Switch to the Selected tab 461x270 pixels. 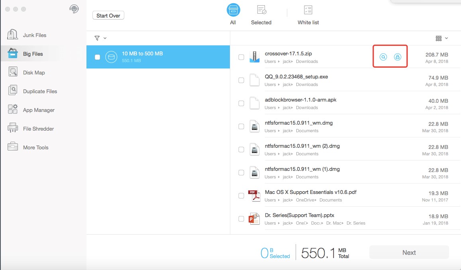[x=261, y=15]
